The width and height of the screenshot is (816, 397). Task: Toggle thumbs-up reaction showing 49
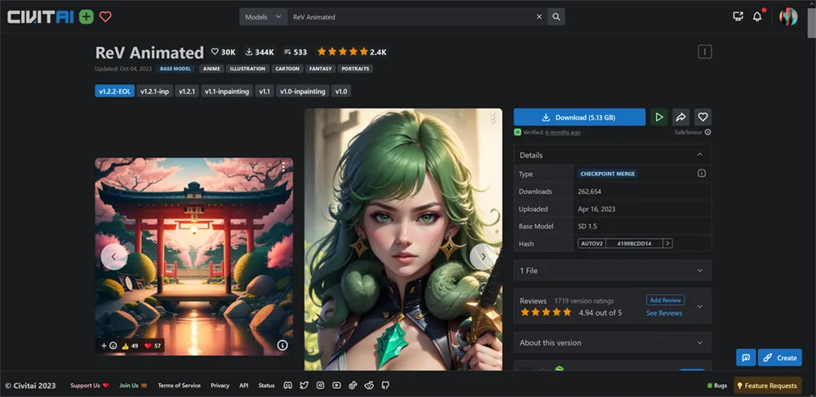130,346
